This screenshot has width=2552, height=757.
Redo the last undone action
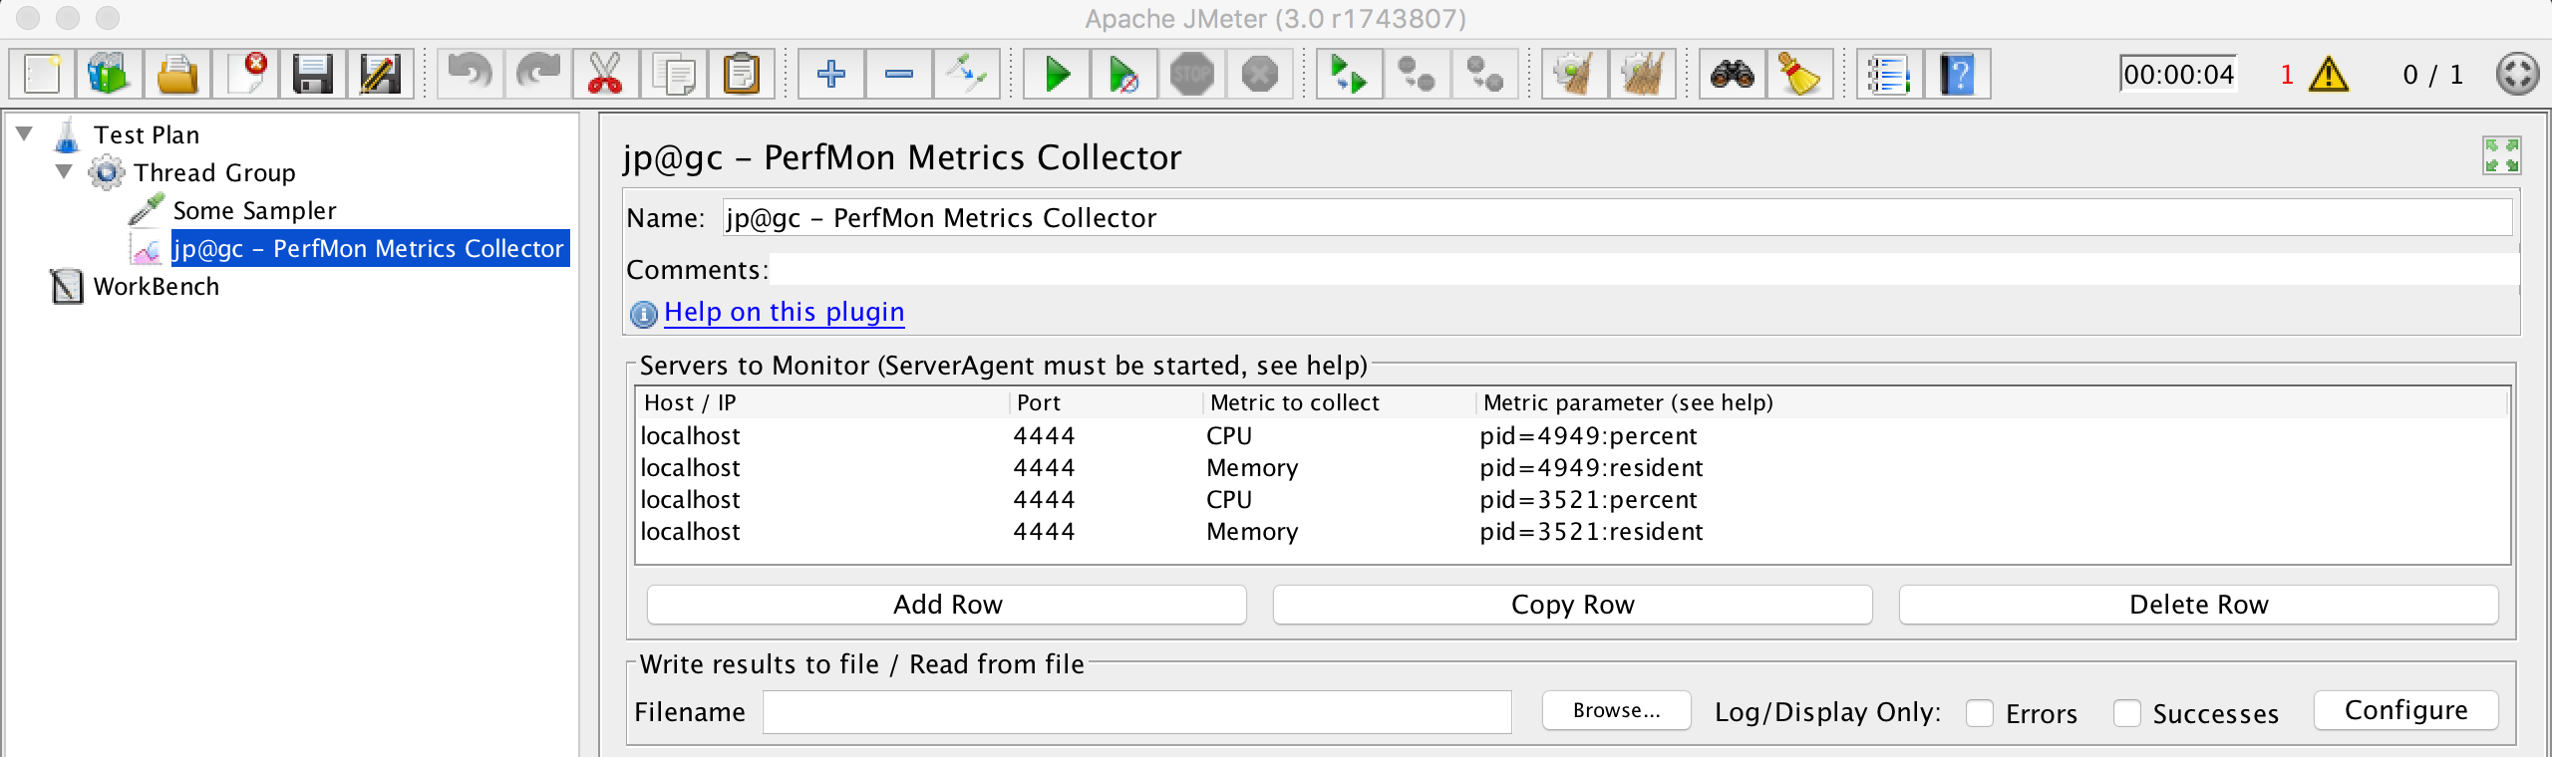pos(538,74)
